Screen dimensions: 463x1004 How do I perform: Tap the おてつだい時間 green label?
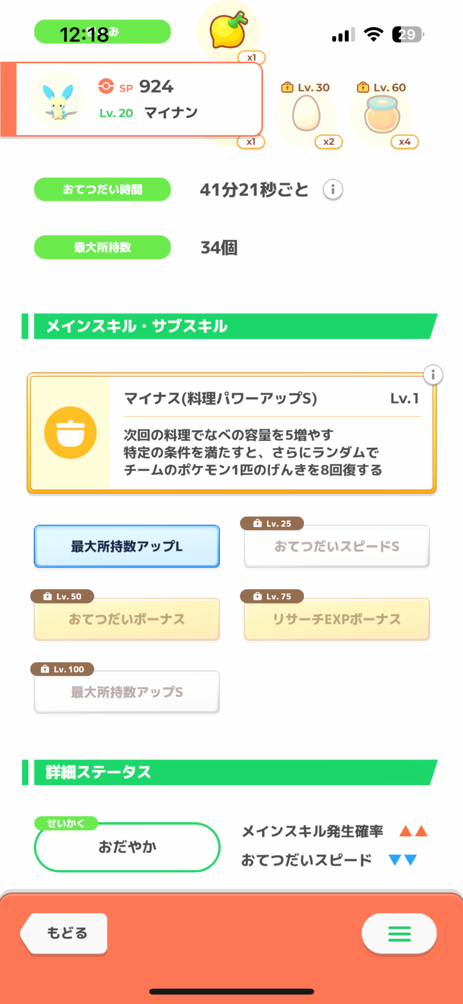pyautogui.click(x=102, y=189)
